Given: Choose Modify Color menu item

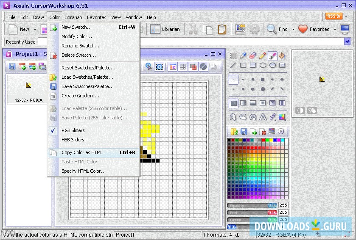Looking at the screenshot, I should [x=93, y=36].
